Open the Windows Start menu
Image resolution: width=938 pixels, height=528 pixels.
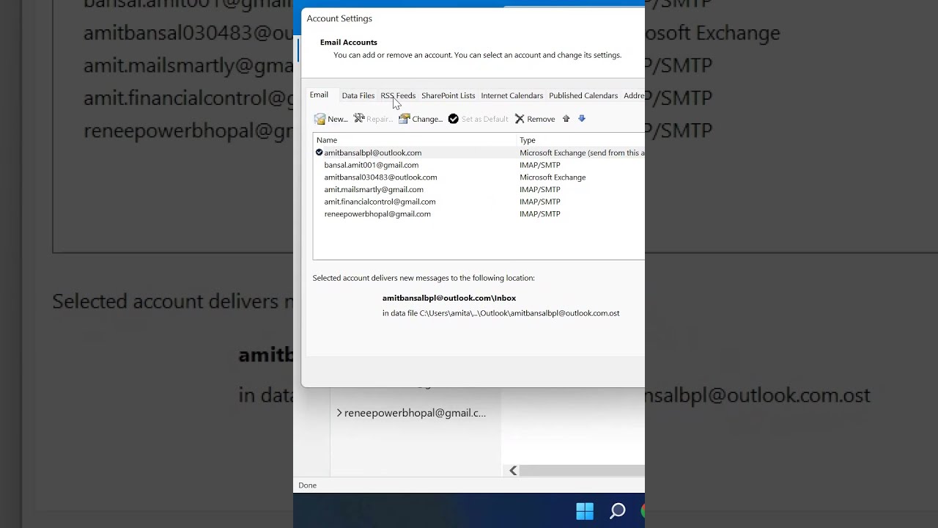click(x=585, y=511)
